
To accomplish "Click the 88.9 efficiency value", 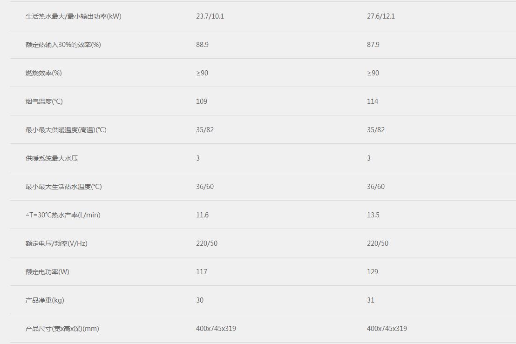I will (x=202, y=45).
